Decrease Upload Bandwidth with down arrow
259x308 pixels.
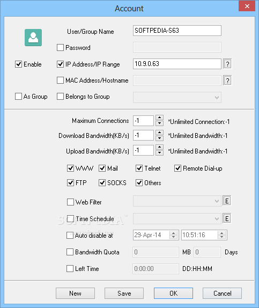click(159, 152)
